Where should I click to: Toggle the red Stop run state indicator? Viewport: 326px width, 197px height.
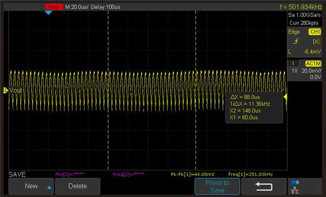tap(54, 7)
